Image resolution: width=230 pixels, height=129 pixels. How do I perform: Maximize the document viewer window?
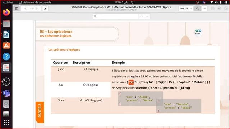[x=219, y=9]
